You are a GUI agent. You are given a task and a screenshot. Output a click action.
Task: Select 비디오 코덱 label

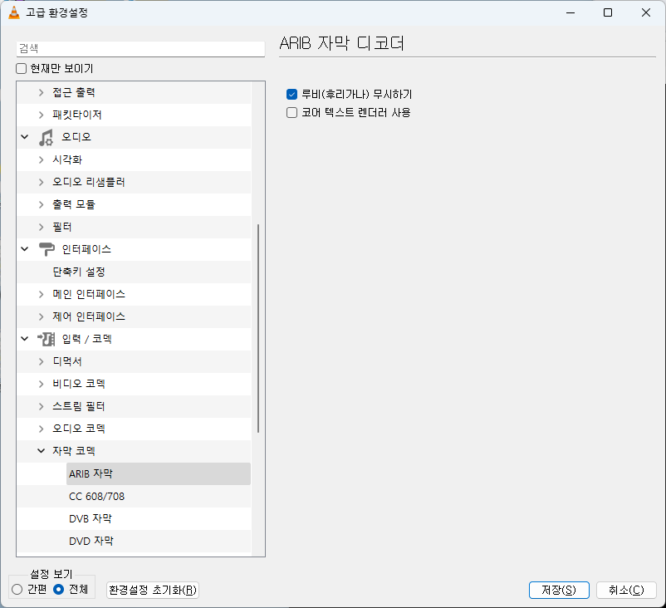[79, 384]
